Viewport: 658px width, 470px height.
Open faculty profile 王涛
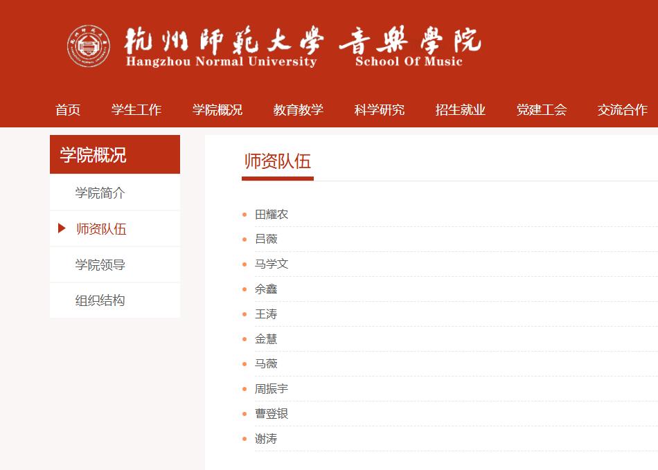[266, 314]
